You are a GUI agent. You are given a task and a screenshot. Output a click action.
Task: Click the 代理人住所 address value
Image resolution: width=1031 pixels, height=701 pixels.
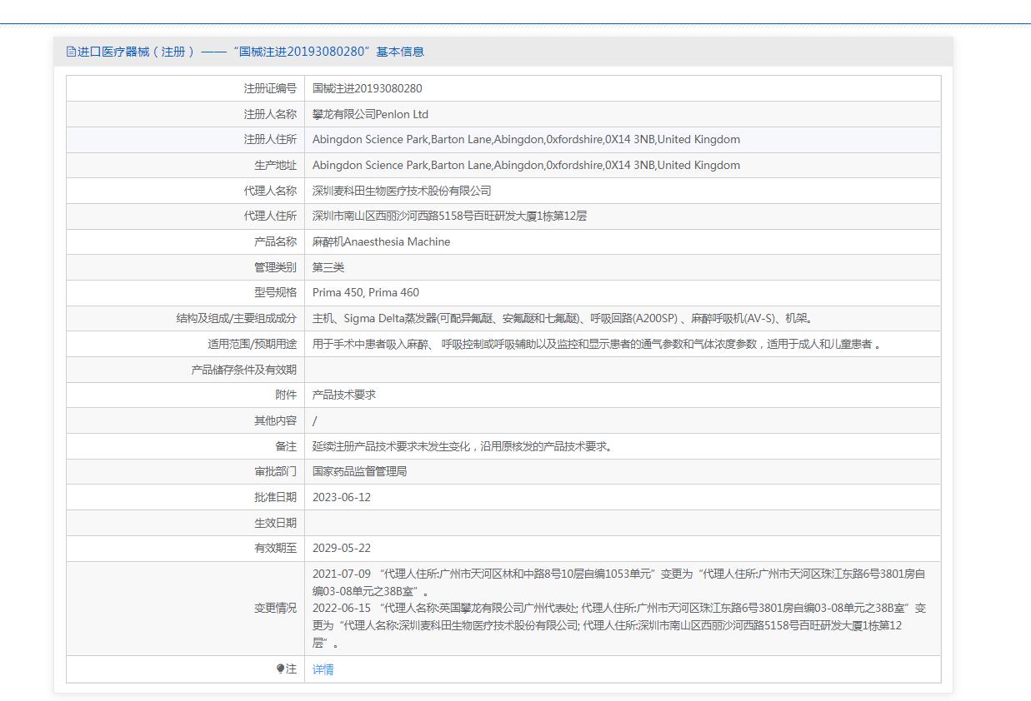(449, 216)
